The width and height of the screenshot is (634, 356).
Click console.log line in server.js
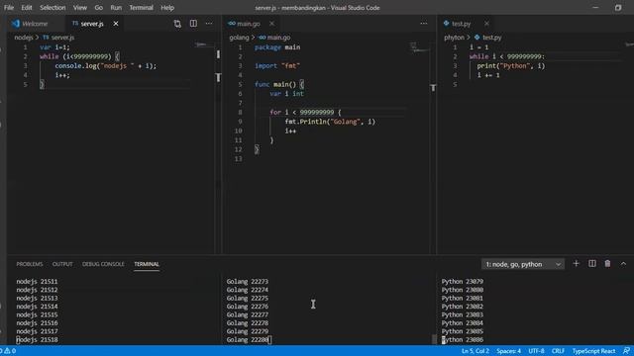106,66
